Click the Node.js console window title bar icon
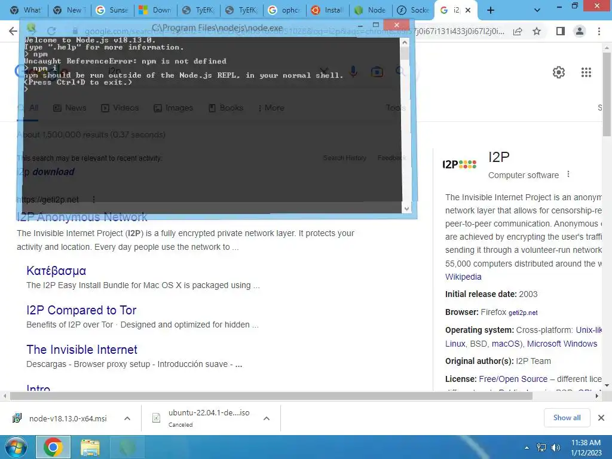The image size is (612, 459). [x=31, y=27]
